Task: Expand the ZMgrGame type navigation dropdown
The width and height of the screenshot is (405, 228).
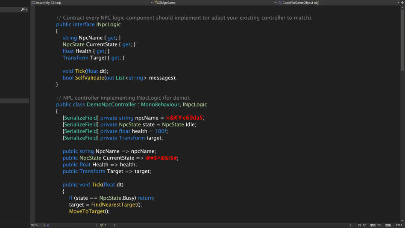Action: click(275, 3)
